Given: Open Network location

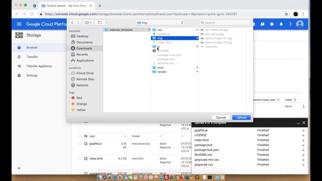Looking at the screenshot, I should tap(82, 85).
